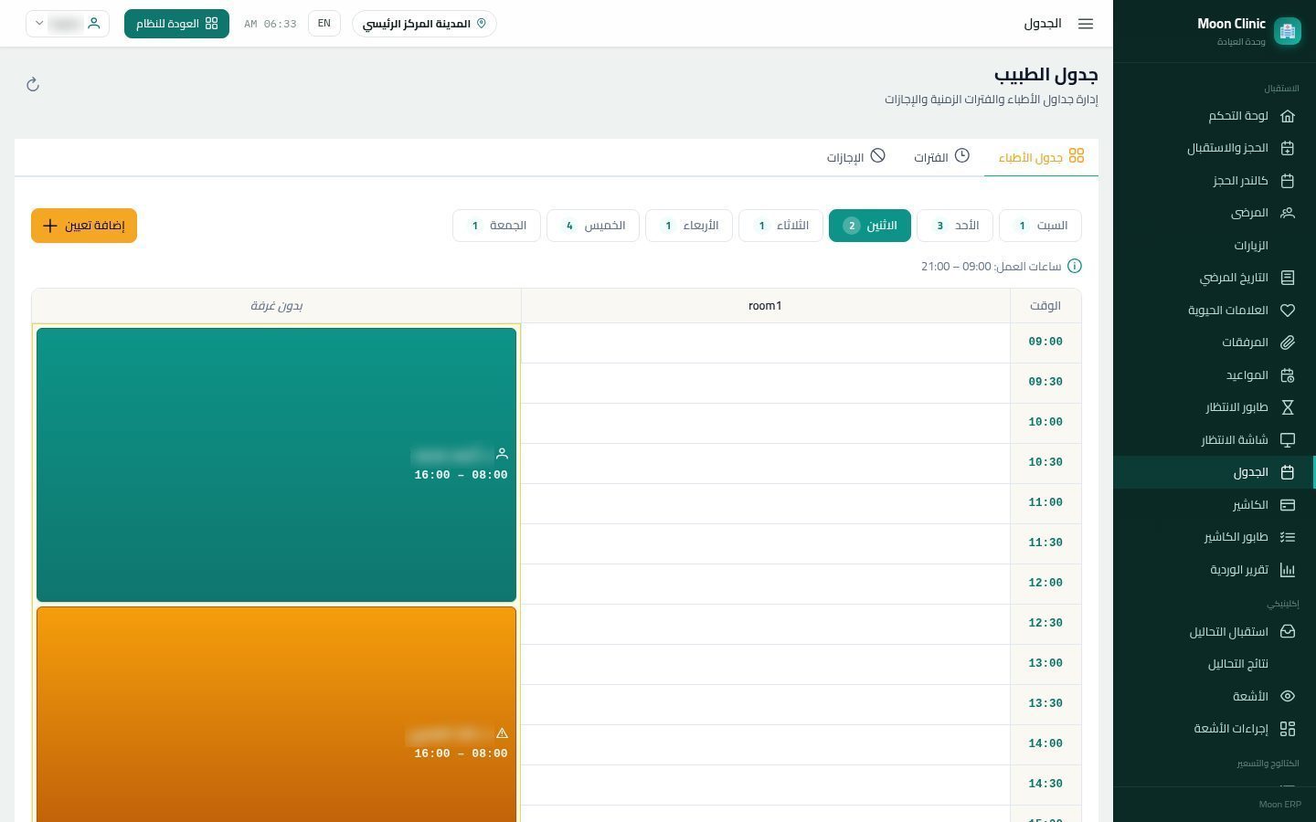Select الجمعة day tab

coord(496,226)
